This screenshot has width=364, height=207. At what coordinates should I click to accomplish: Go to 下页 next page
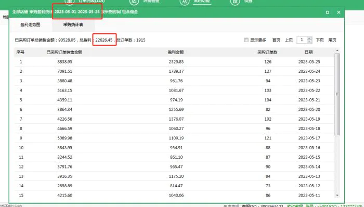tap(320, 40)
